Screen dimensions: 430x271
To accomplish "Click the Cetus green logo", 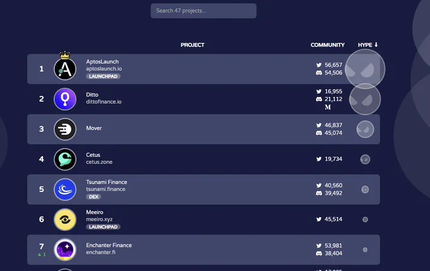I will click(x=65, y=159).
